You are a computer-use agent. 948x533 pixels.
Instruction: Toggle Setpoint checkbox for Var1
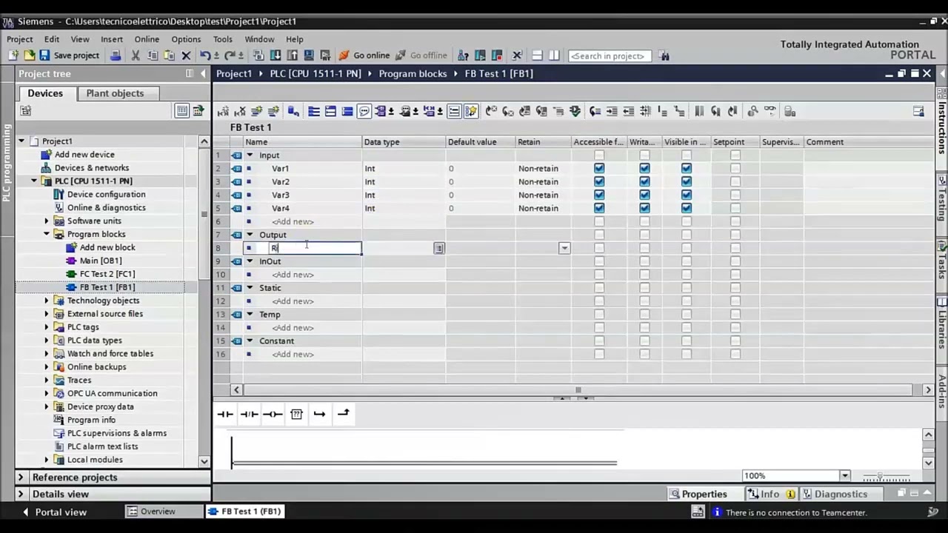735,169
